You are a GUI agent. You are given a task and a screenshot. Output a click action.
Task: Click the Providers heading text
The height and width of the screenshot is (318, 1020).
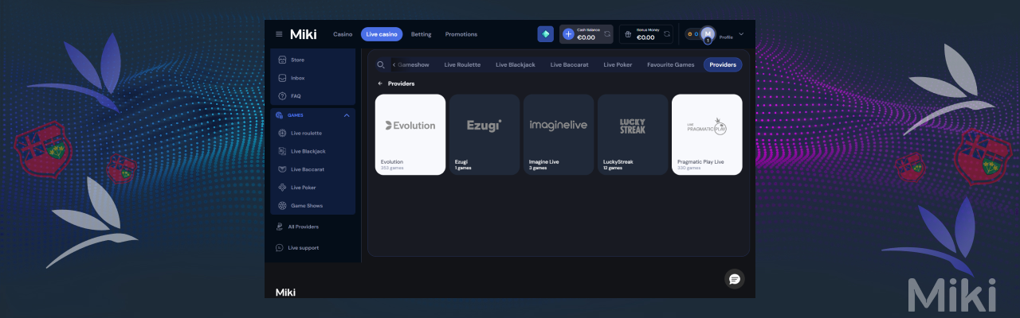(401, 83)
